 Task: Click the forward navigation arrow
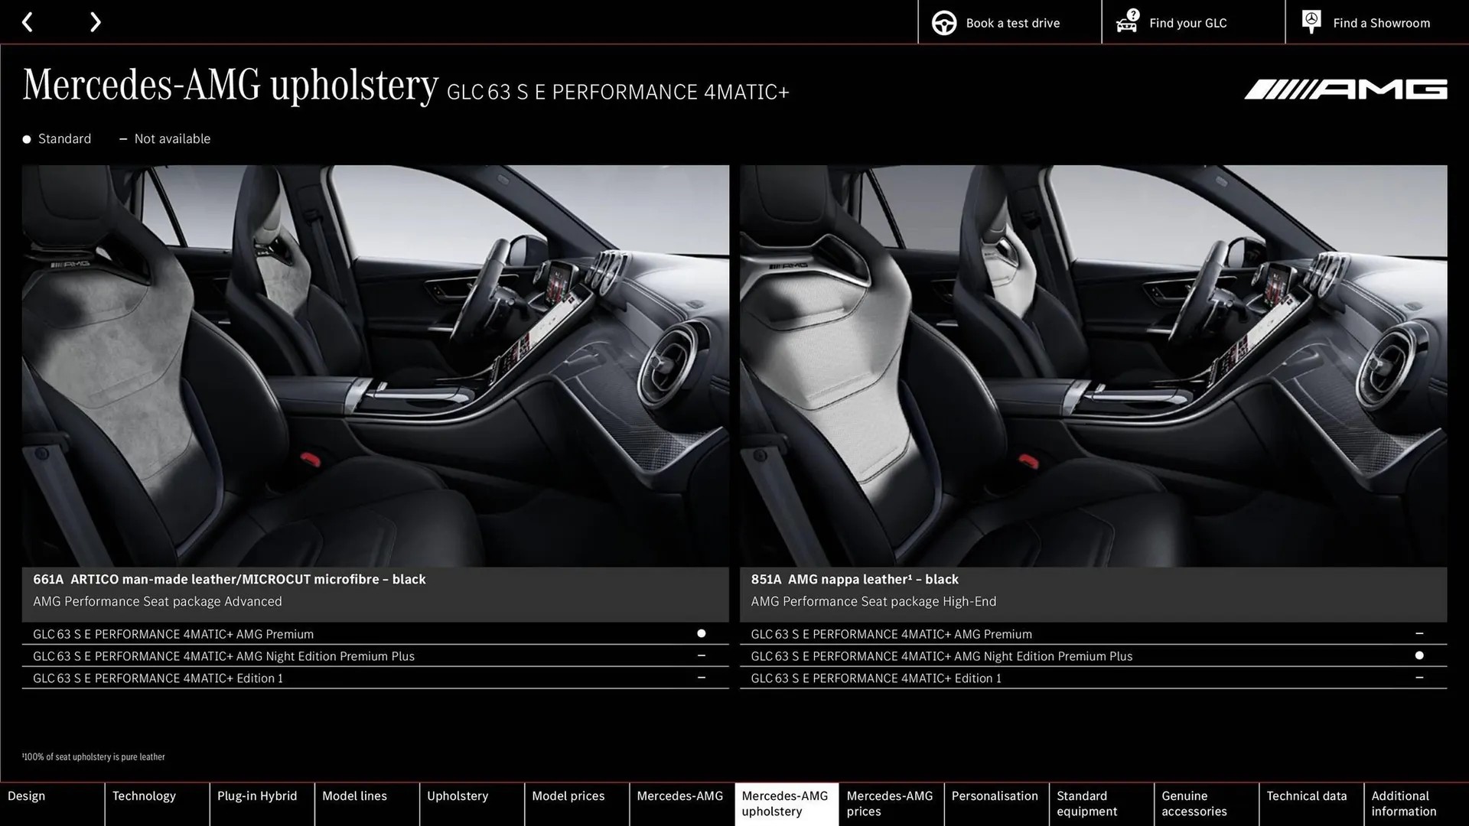pyautogui.click(x=95, y=21)
